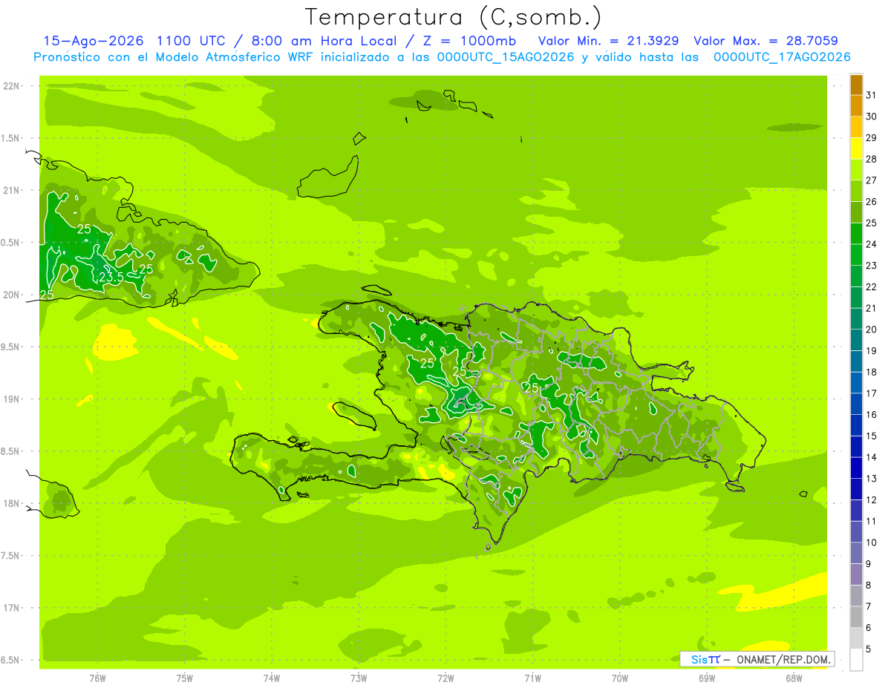
Task: Click the '68W' longitude axis label
Action: pyautogui.click(x=794, y=678)
